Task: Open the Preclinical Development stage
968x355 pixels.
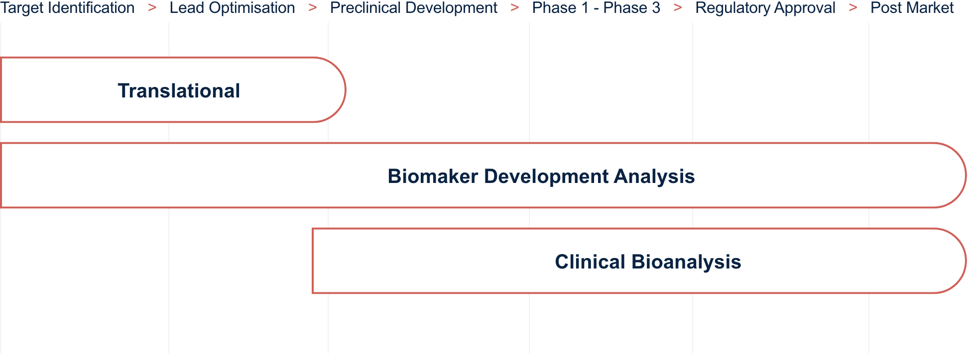Action: click(x=413, y=8)
